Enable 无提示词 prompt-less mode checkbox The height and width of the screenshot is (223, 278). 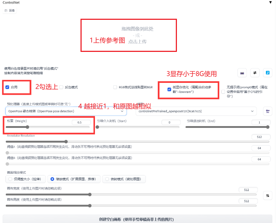[x=223, y=92]
